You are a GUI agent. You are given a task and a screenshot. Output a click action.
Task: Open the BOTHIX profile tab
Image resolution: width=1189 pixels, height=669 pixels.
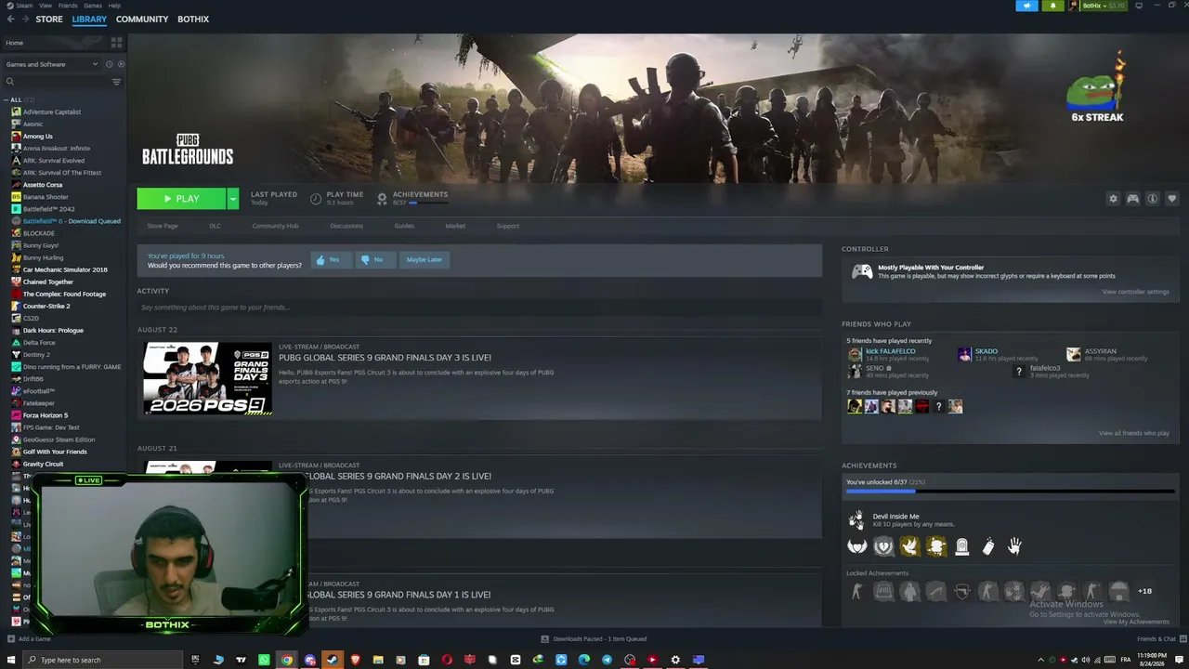[193, 19]
